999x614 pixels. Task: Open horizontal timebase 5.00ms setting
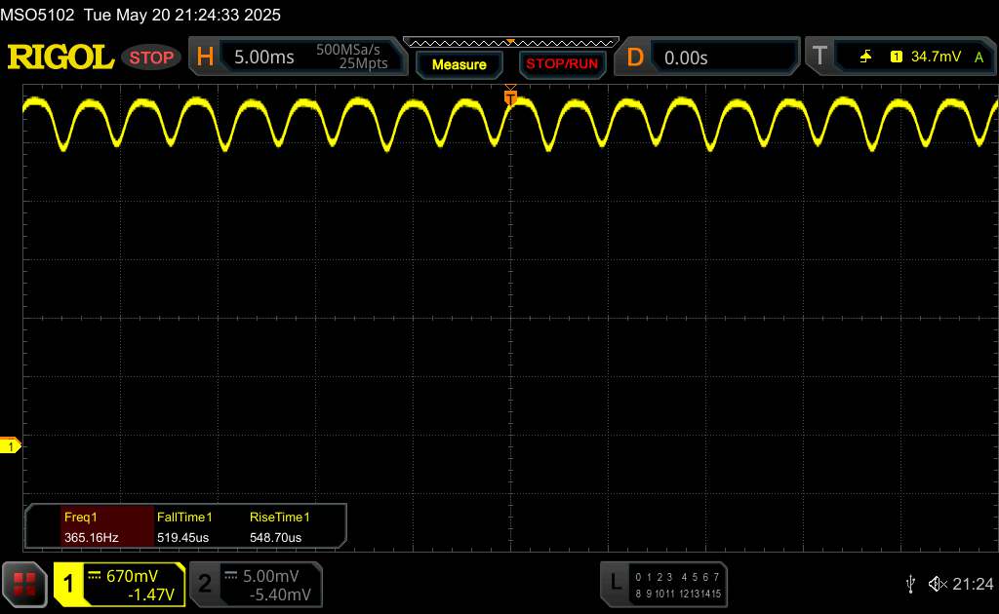(263, 58)
